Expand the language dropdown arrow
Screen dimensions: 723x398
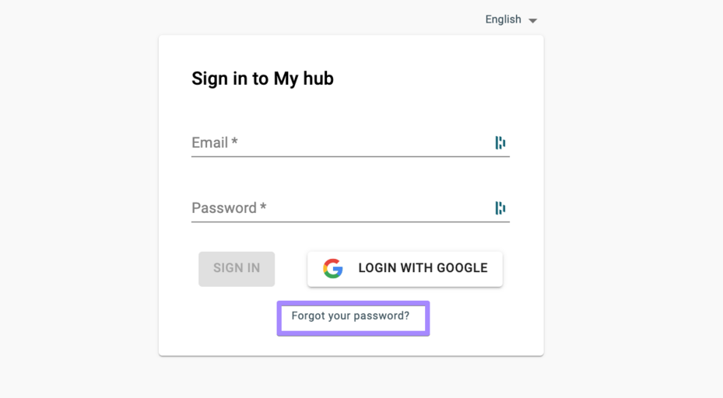click(x=533, y=20)
